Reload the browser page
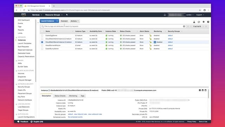The height and width of the screenshot is (127, 225). pos(24,10)
